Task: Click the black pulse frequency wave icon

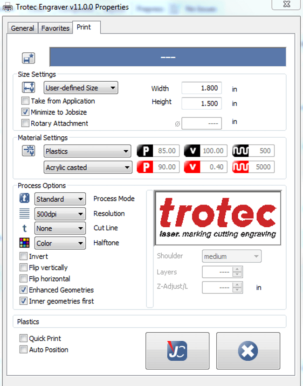Action: pyautogui.click(x=240, y=151)
